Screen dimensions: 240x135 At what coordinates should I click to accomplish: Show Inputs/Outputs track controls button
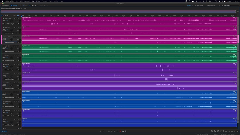(2, 15)
